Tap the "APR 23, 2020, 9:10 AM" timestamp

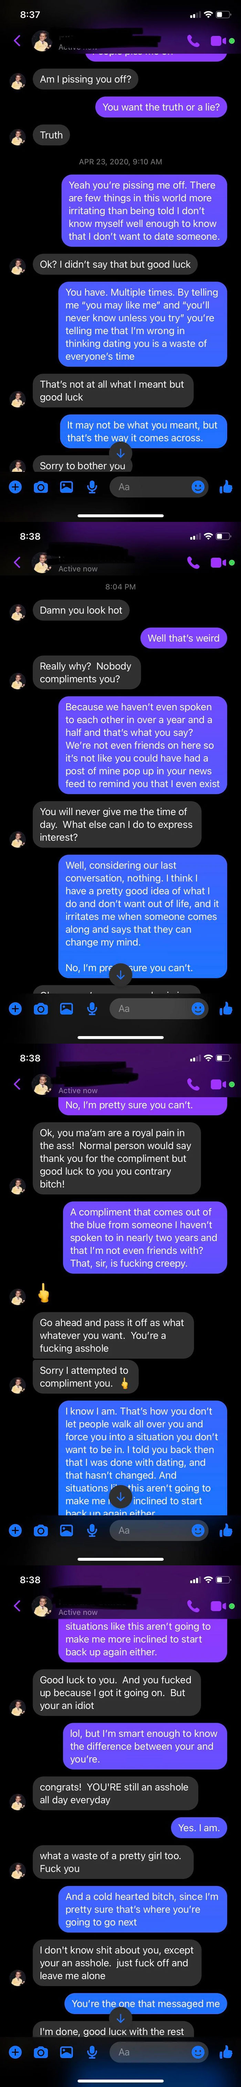click(120, 162)
